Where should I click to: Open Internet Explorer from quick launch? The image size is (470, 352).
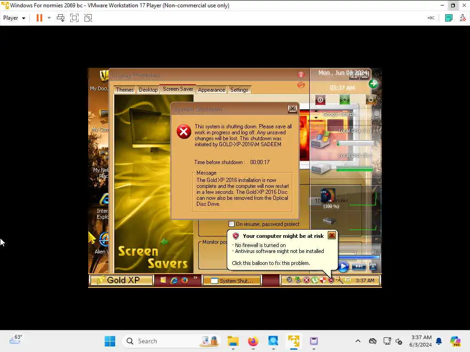(174, 280)
